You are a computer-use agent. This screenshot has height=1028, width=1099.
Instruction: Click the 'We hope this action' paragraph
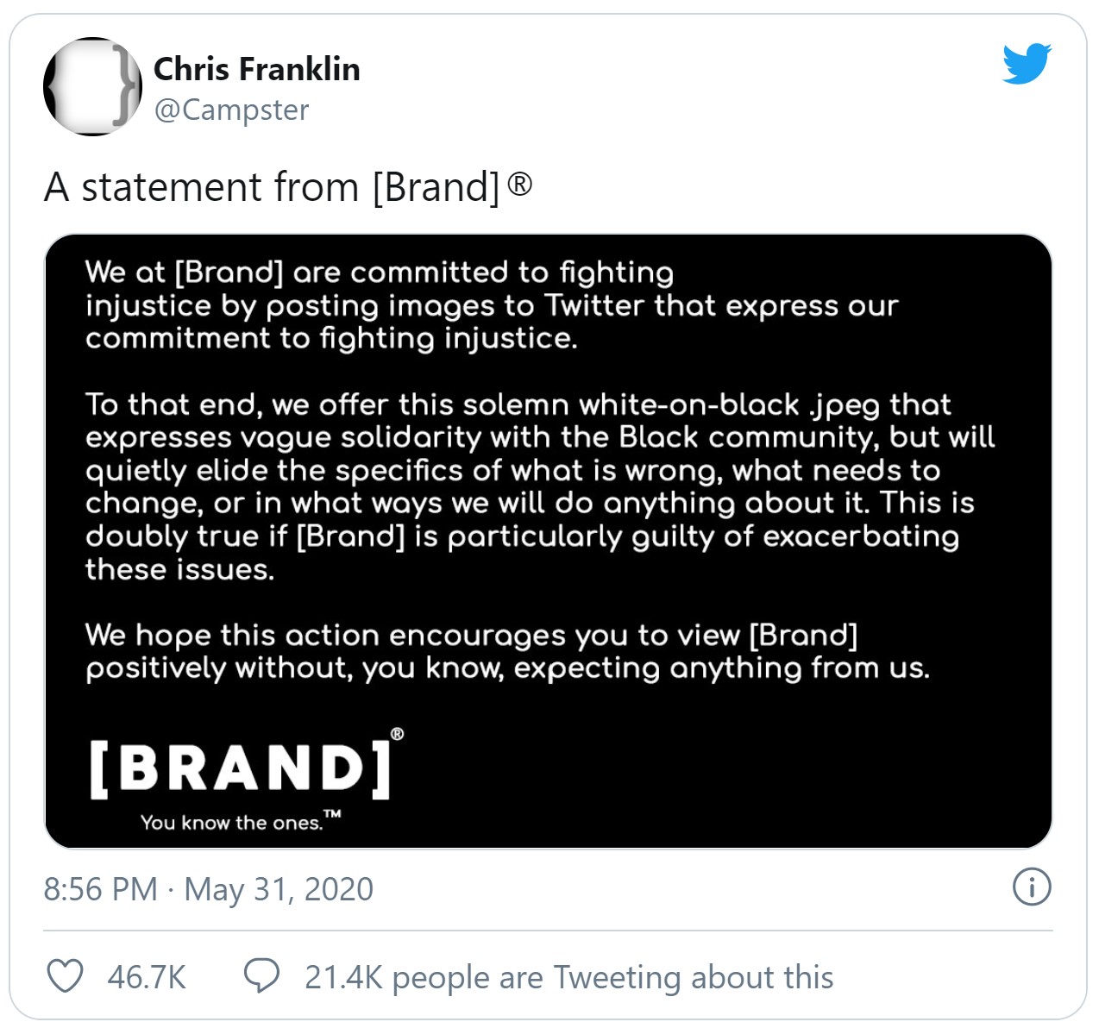coord(507,651)
